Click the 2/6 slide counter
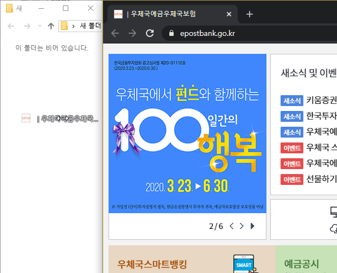This screenshot has width=337, height=273. 216,226
